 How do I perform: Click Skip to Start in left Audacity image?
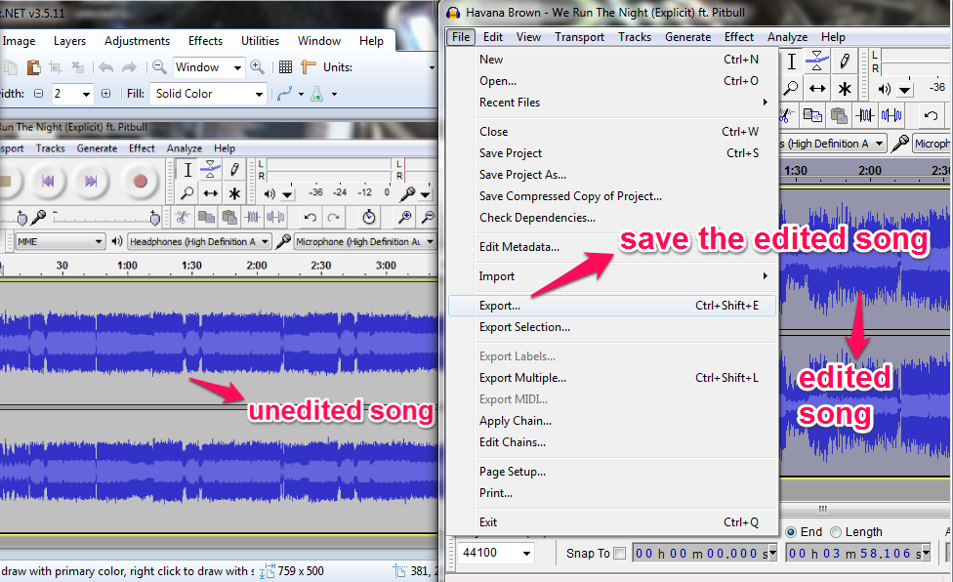pos(48,181)
